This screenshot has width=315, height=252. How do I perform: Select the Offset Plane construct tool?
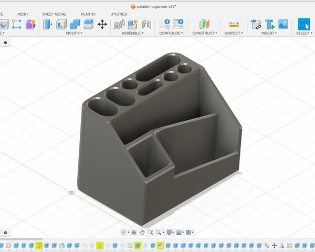pyautogui.click(x=204, y=24)
